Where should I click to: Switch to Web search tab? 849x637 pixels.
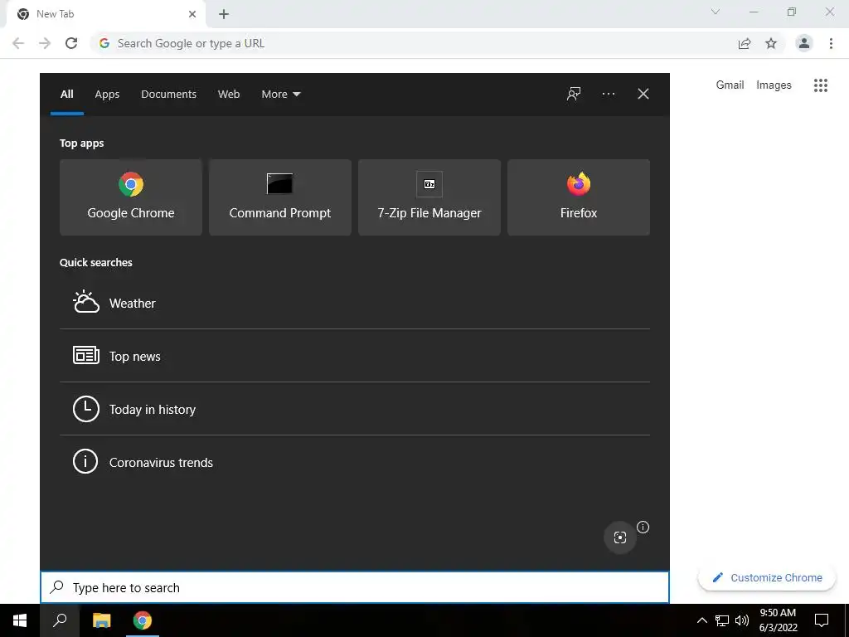point(229,95)
